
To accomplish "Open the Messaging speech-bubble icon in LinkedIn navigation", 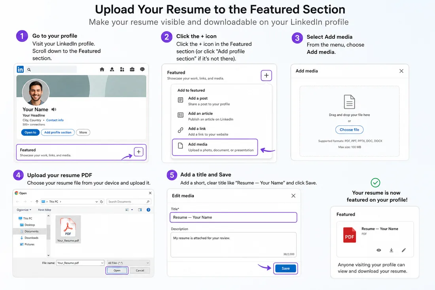I will click(x=142, y=69).
